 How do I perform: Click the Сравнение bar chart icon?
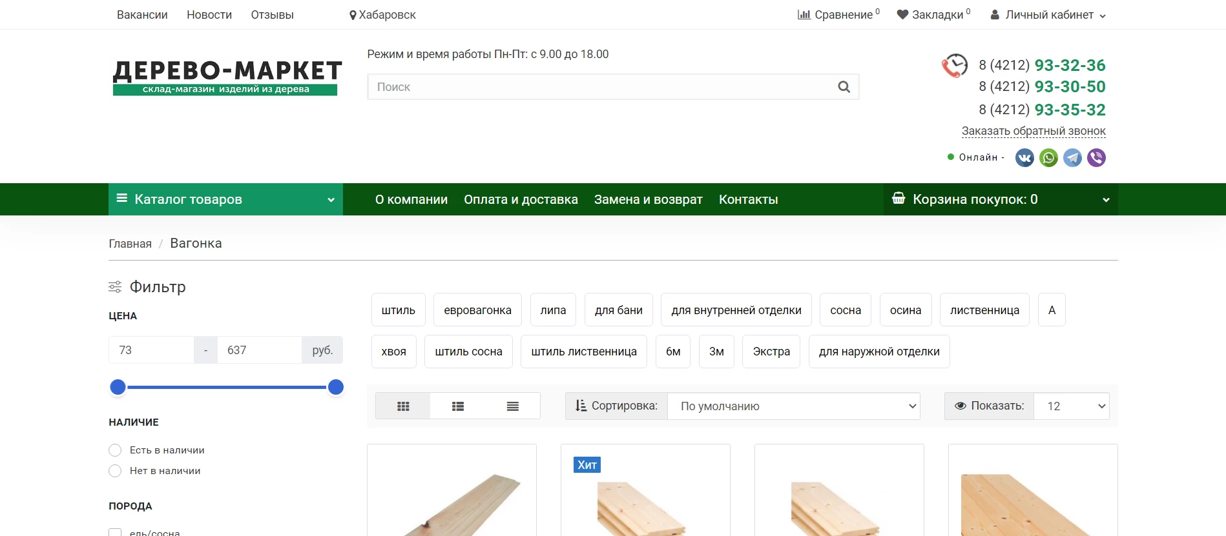(x=804, y=14)
